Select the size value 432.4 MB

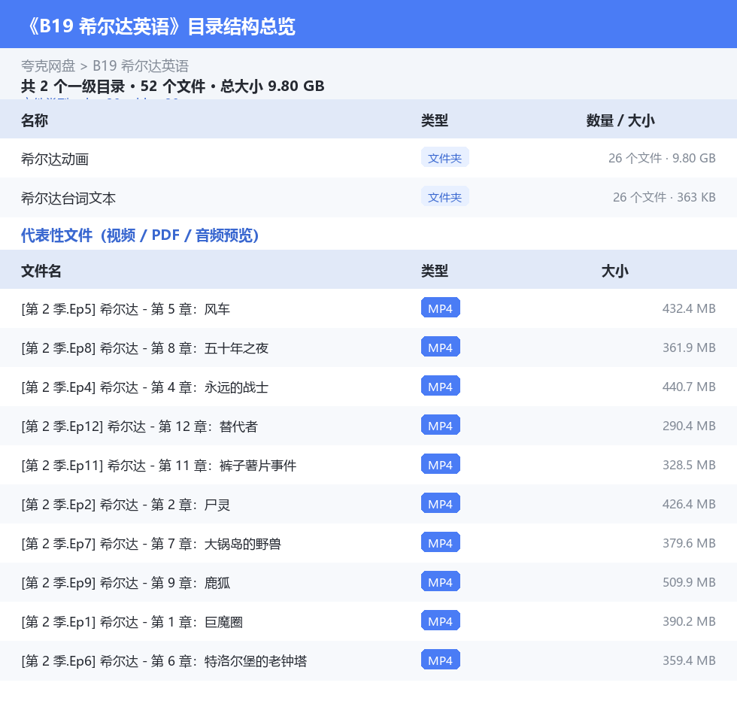tap(689, 308)
